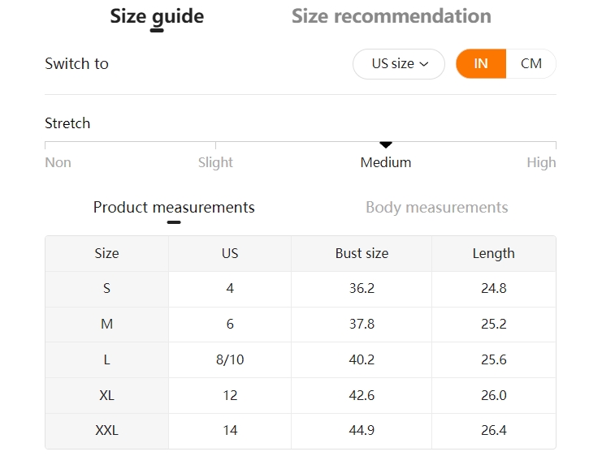Click the Slight stretch label
Viewport: 602px width, 456px height.
click(215, 162)
